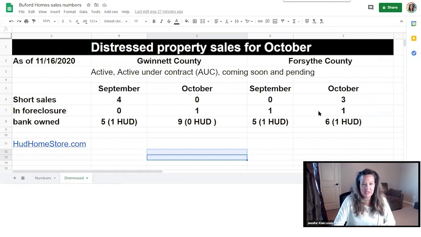Click the green Share button

click(x=390, y=7)
